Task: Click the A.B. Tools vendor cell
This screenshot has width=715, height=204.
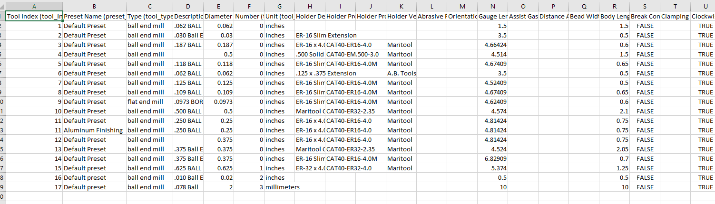Action: (402, 73)
